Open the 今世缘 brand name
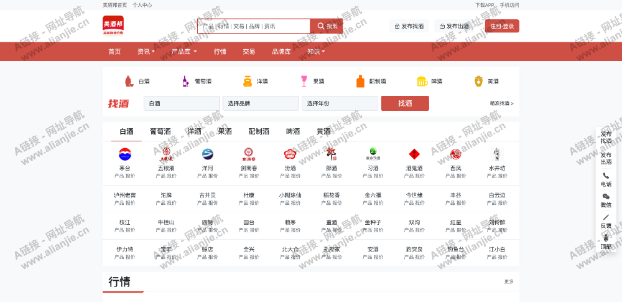This screenshot has height=302, width=622. click(x=414, y=196)
